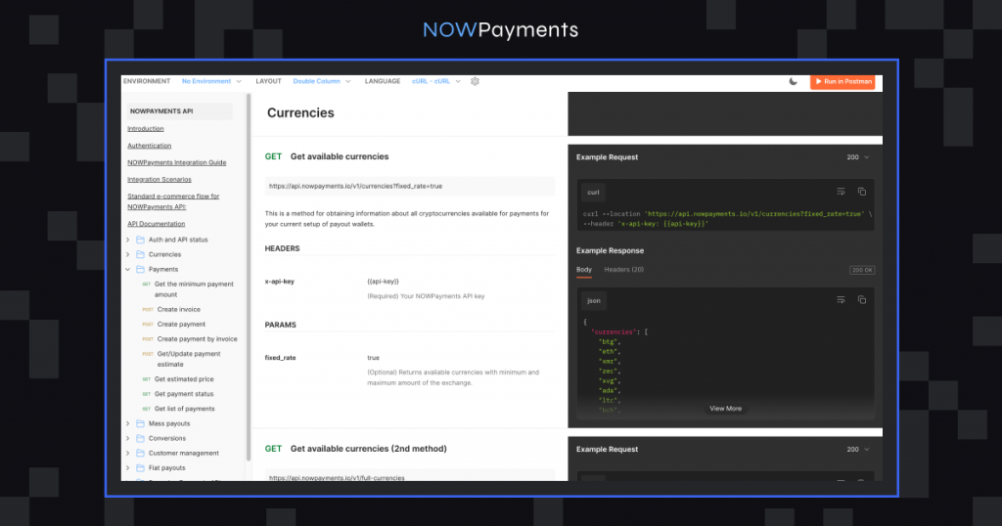1002x526 pixels.
Task: Toggle dark mode with the moon icon
Action: coord(794,81)
